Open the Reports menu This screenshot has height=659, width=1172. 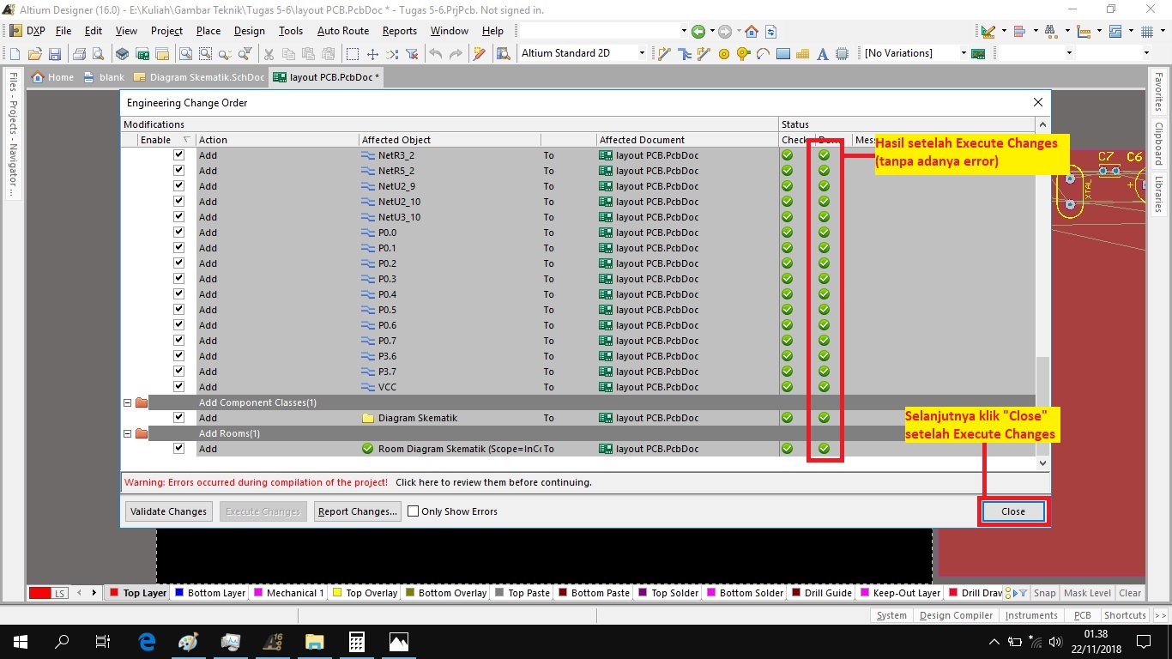click(x=400, y=31)
